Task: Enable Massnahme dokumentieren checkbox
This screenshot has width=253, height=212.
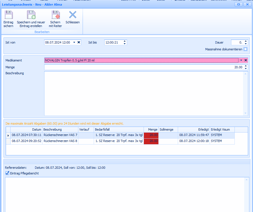Action: coord(245,49)
